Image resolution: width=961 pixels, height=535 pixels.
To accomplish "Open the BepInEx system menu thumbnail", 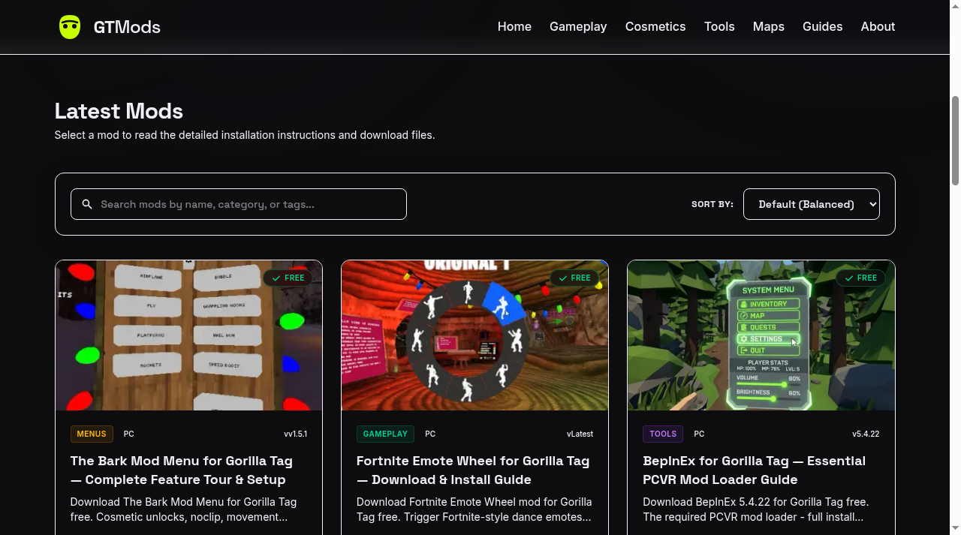I will [761, 335].
